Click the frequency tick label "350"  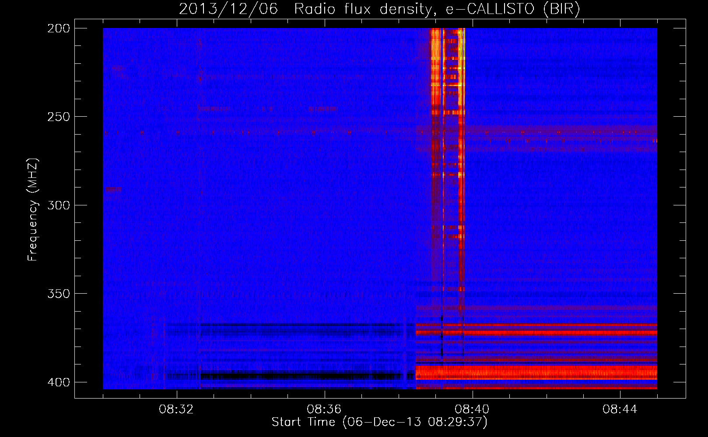click(58, 293)
